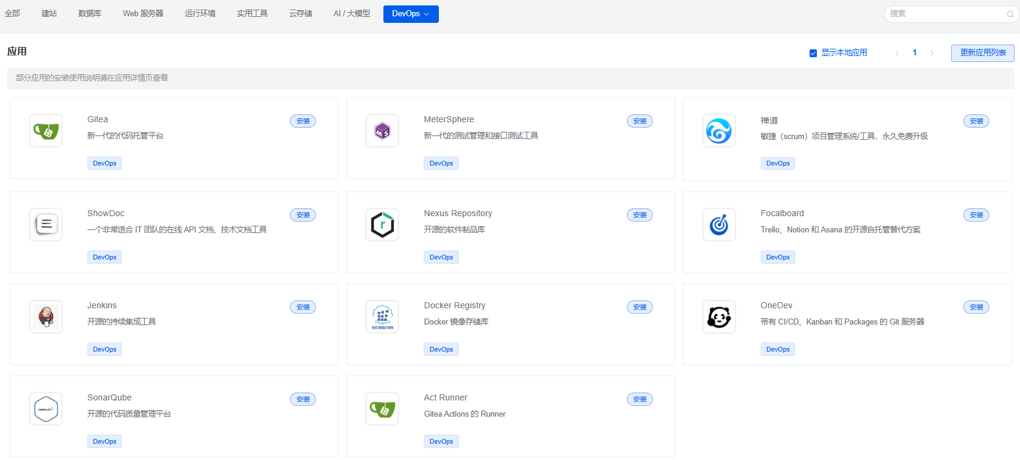The width and height of the screenshot is (1020, 460).
Task: Install MeterSphere with its 安装 button
Action: [640, 121]
